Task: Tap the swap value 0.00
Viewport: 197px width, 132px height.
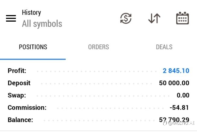Action: [x=183, y=95]
